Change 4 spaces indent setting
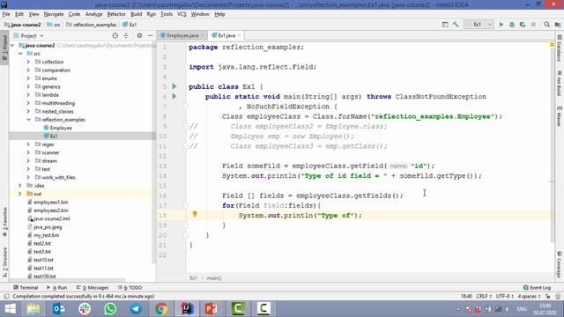 [x=529, y=296]
